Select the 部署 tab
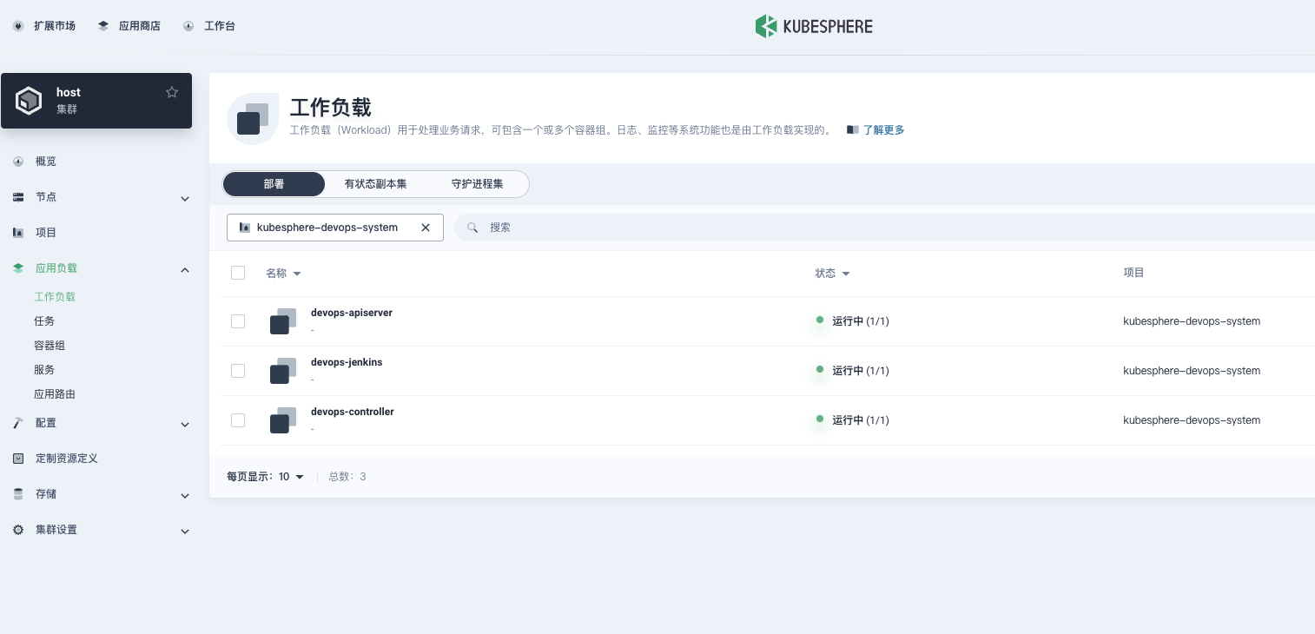Viewport: 1315px width, 634px height. point(274,184)
